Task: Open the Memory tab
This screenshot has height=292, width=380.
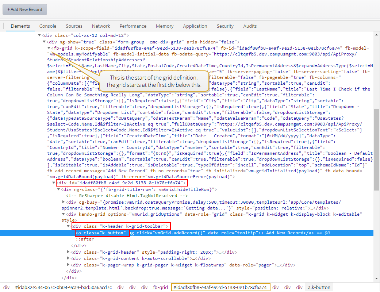Action: [165, 26]
